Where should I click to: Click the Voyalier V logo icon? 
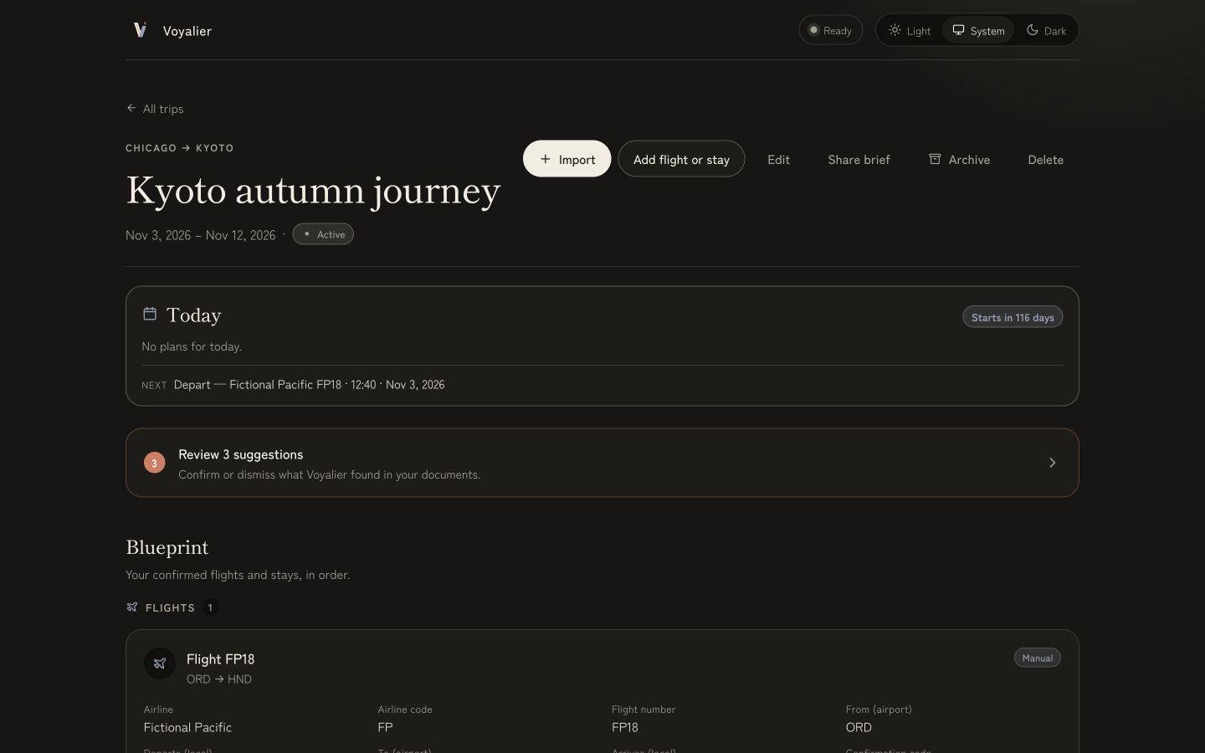pos(141,30)
